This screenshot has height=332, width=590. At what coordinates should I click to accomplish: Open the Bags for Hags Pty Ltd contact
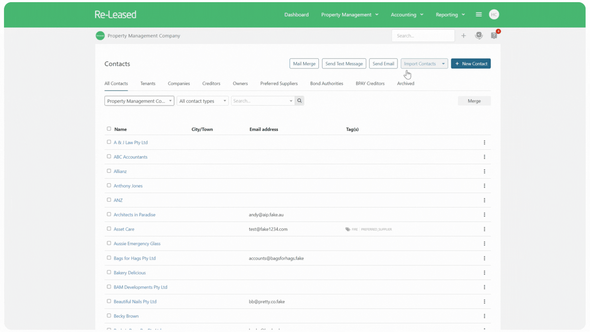(x=135, y=258)
